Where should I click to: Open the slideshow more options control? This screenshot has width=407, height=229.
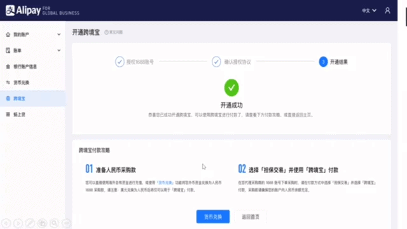66,223
